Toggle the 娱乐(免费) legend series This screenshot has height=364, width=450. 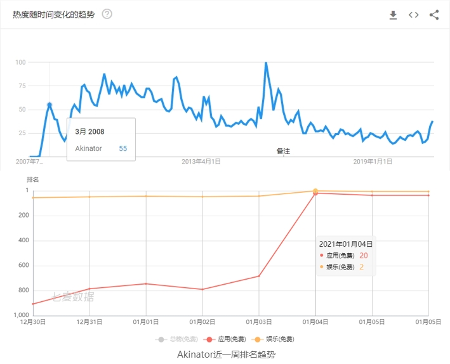point(273,339)
